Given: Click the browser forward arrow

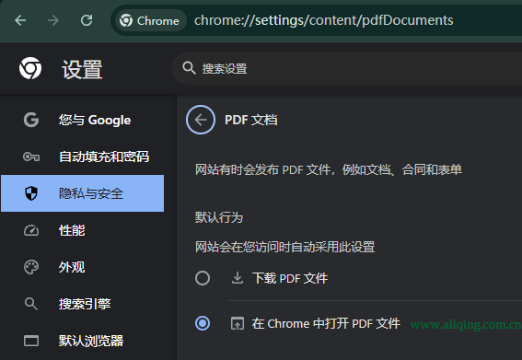Looking at the screenshot, I should pyautogui.click(x=52, y=20).
